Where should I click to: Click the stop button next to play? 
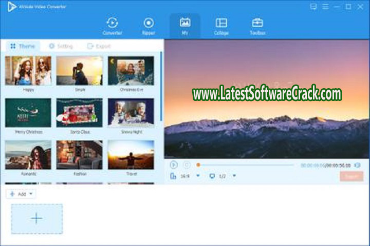187,165
